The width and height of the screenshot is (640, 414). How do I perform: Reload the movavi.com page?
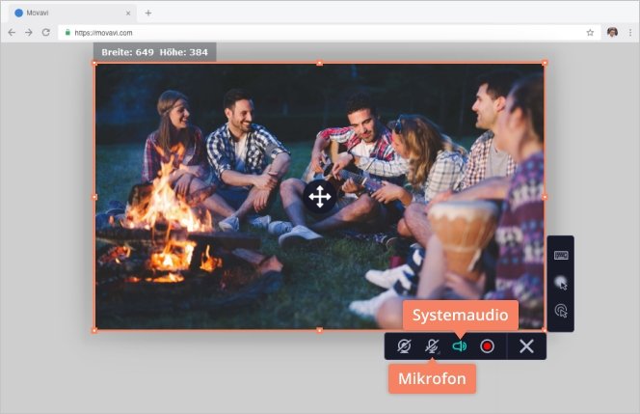[46, 32]
